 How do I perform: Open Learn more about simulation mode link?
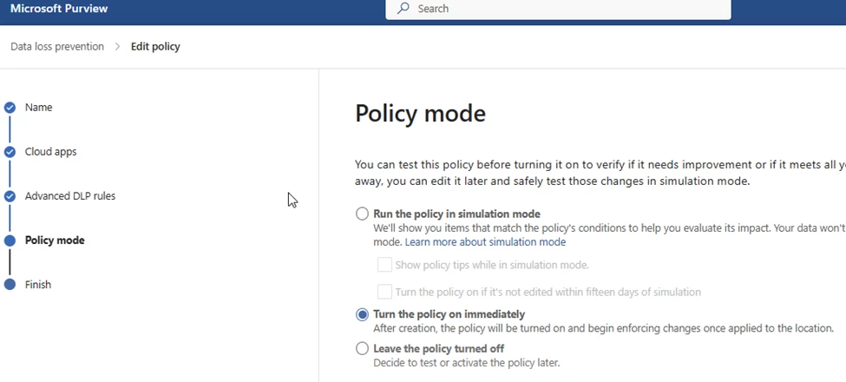(x=485, y=241)
